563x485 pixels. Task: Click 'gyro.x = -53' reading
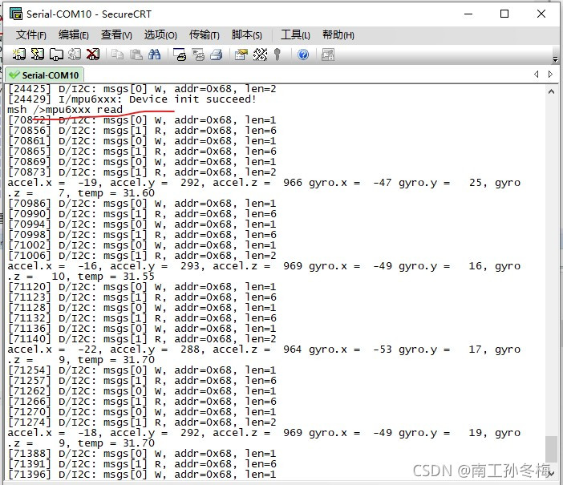(350, 350)
